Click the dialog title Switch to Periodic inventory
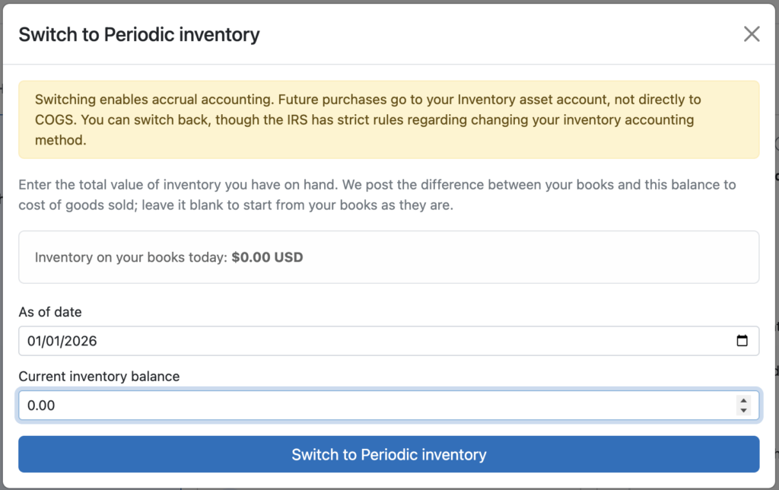Image resolution: width=779 pixels, height=490 pixels. pyautogui.click(x=139, y=34)
